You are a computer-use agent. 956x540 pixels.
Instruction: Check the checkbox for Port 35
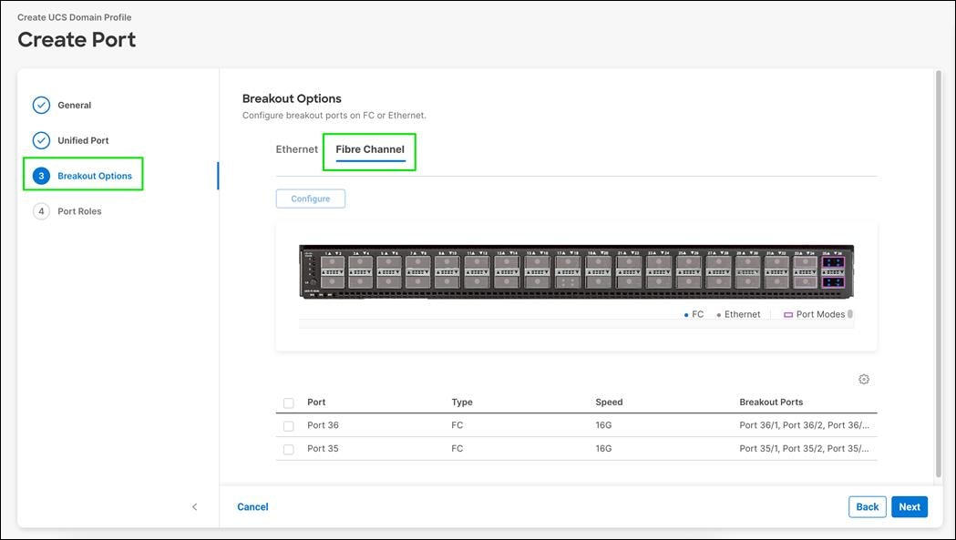coord(288,449)
